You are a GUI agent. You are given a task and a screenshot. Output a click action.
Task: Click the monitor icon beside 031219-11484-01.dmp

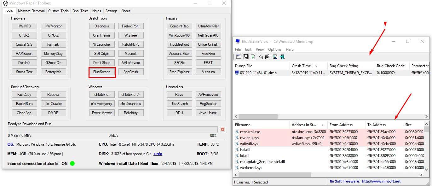tap(237, 73)
